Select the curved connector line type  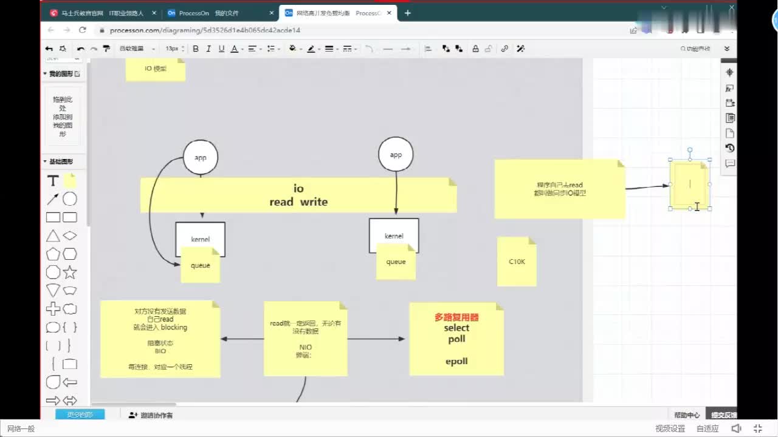point(369,49)
